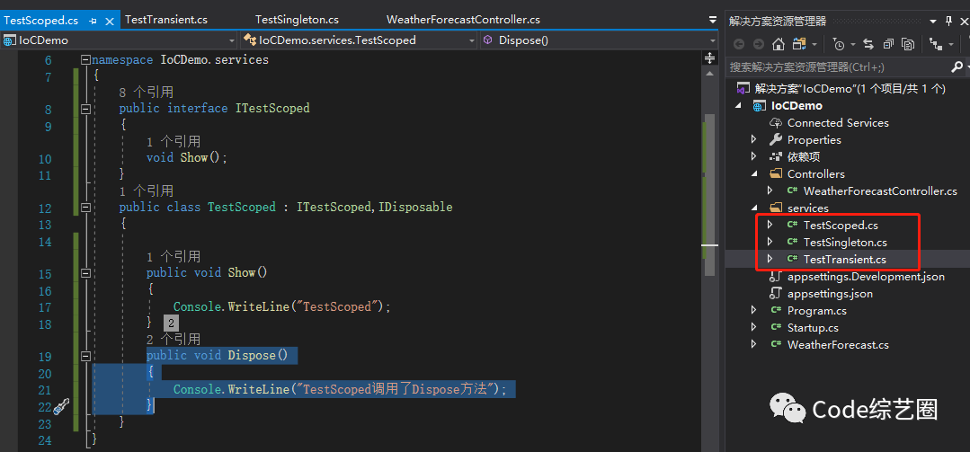
Task: Switch to the TestSingleton.cs tab
Action: tap(297, 20)
